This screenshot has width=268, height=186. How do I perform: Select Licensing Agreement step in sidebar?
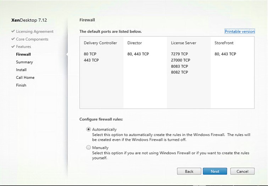[x=35, y=31]
